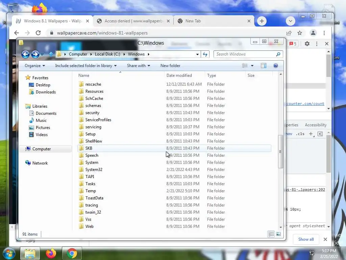Create a New folder

click(170, 66)
